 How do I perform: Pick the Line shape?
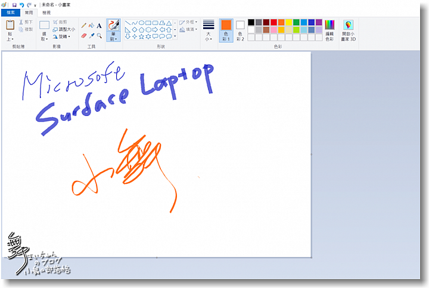point(128,23)
